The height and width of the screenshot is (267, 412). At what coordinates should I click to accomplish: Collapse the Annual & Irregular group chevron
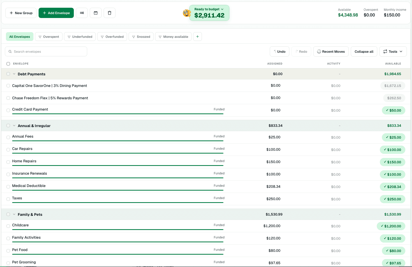click(x=14, y=126)
